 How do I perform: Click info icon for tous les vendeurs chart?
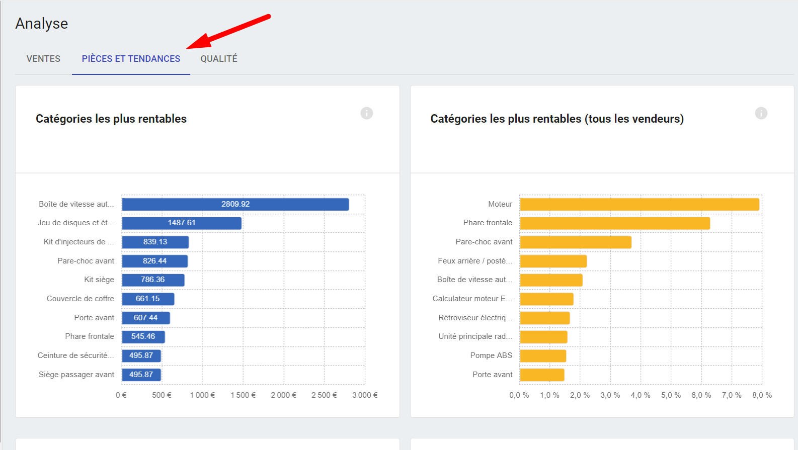(x=761, y=113)
